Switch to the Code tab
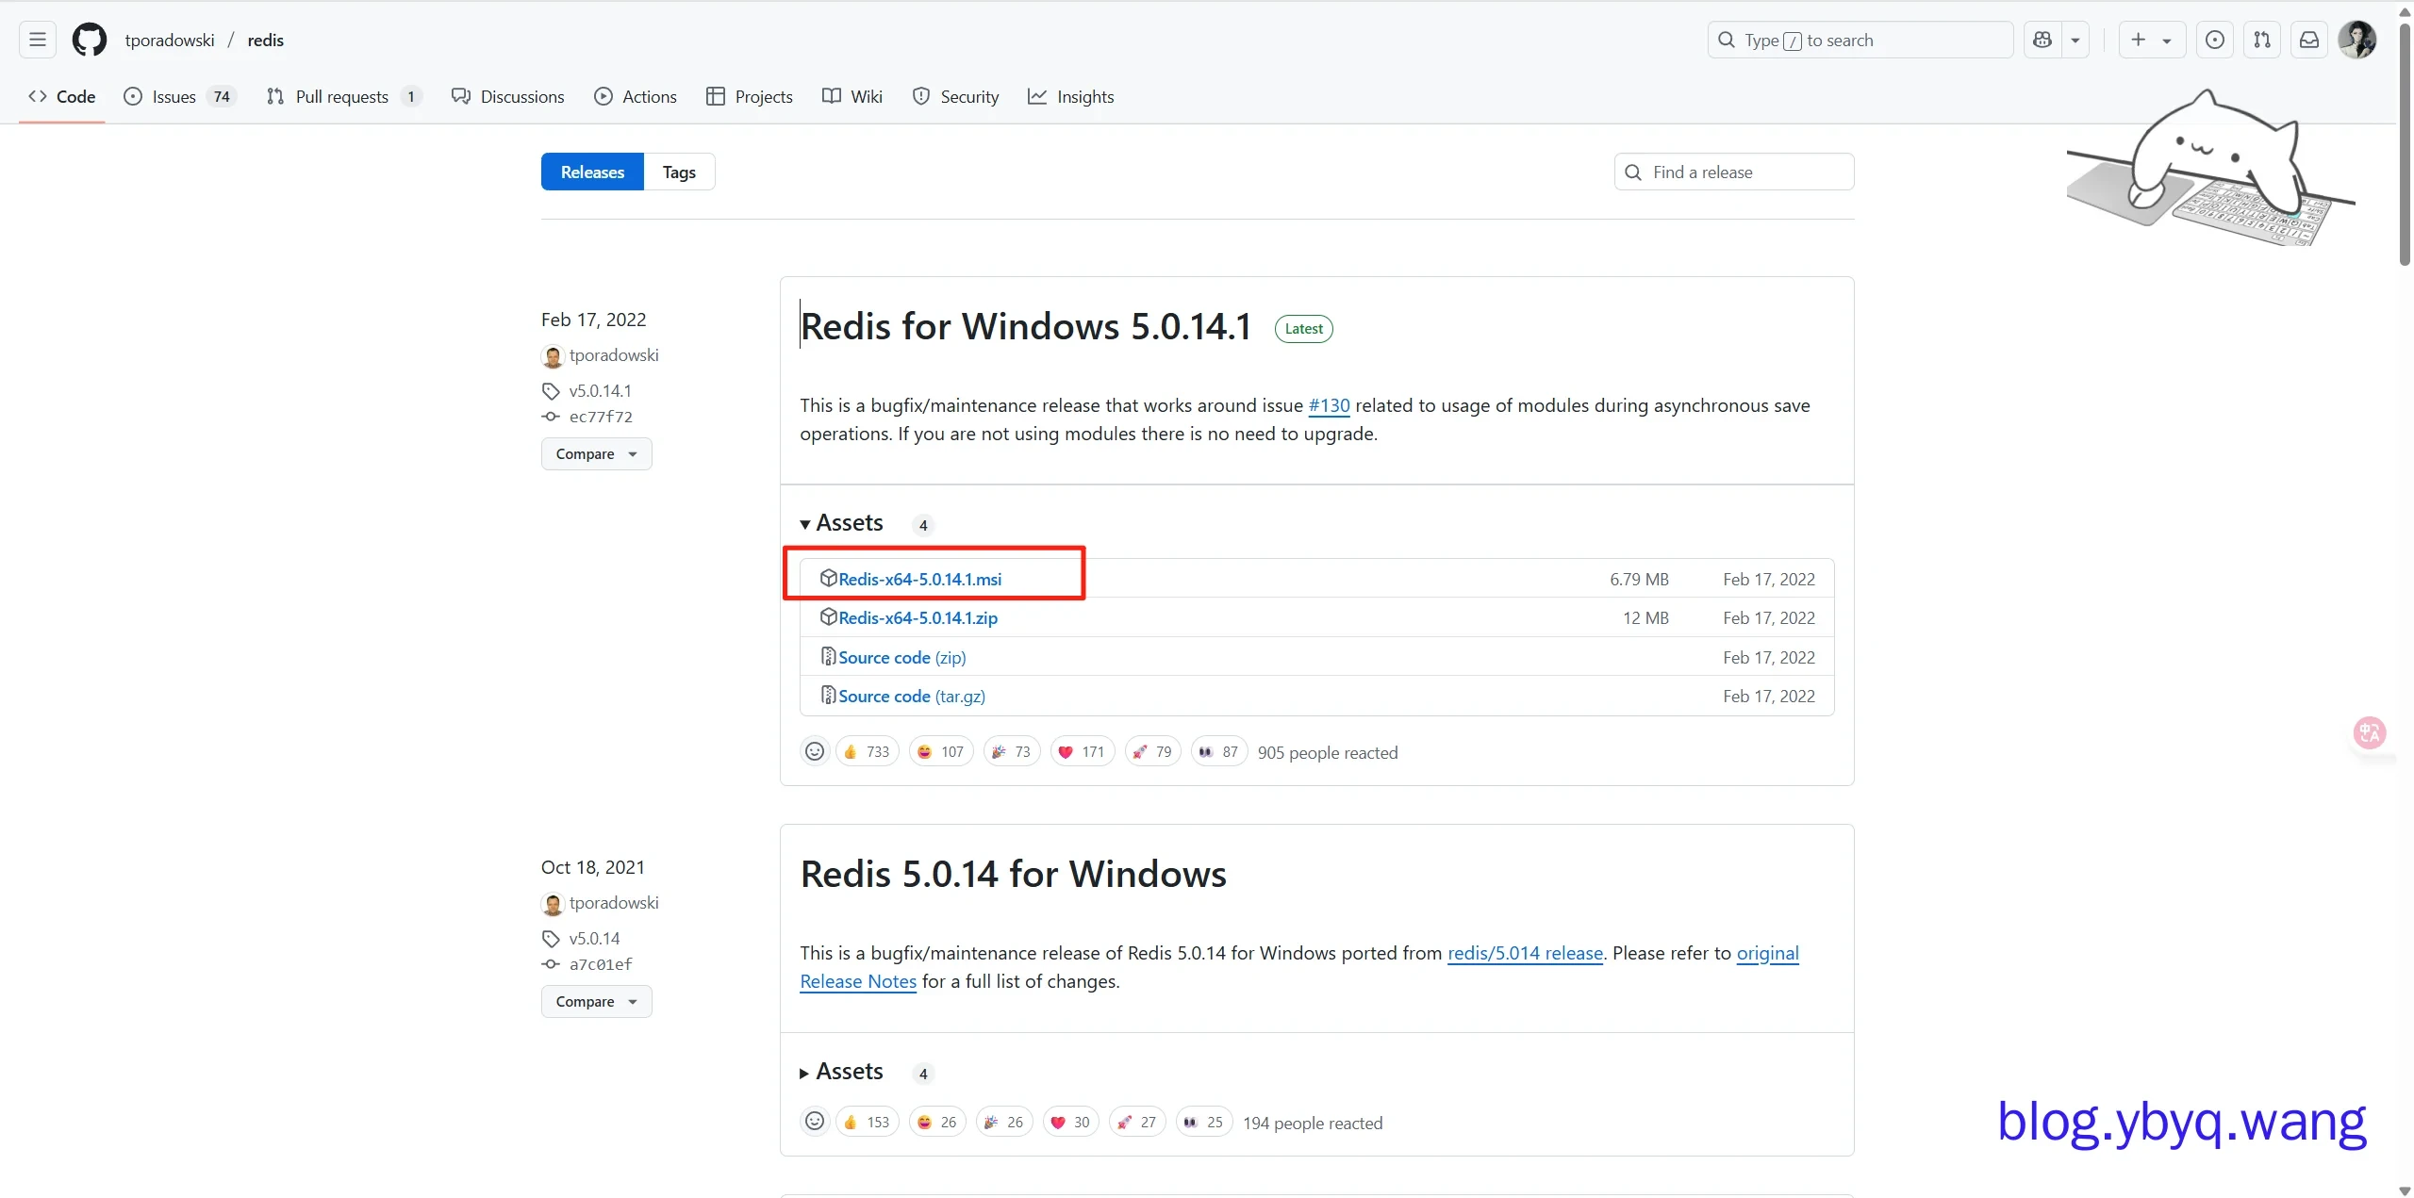2414x1198 pixels. coord(62,96)
